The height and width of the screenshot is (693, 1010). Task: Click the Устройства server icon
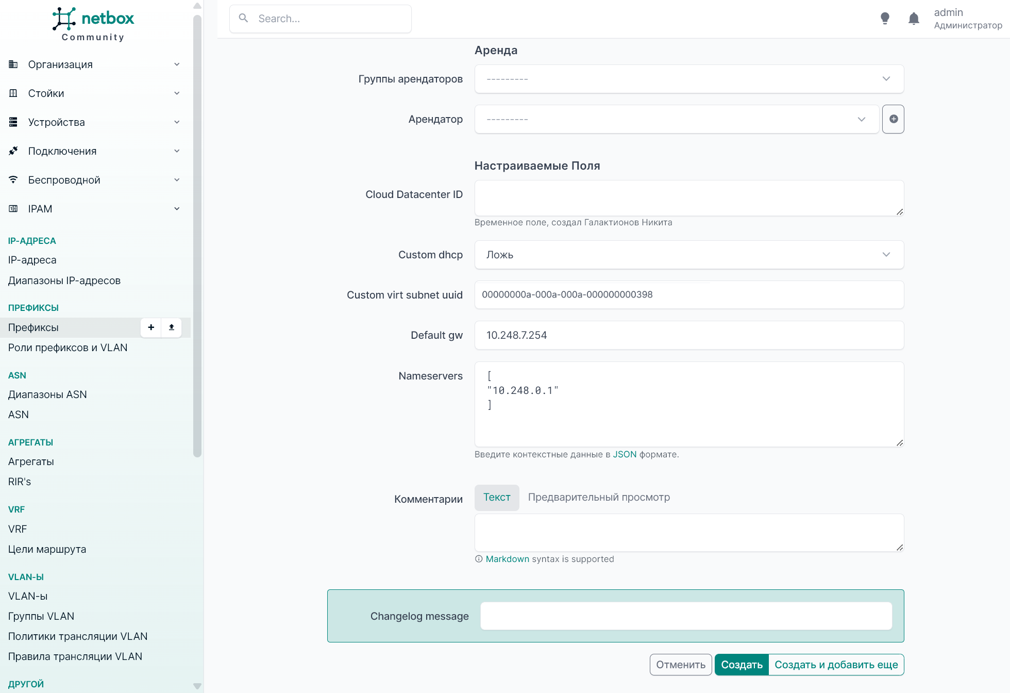pyautogui.click(x=13, y=122)
